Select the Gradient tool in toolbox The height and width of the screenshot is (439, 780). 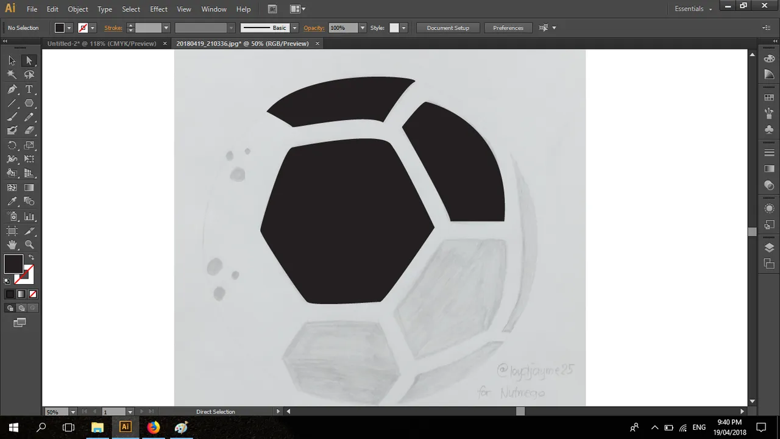[29, 188]
